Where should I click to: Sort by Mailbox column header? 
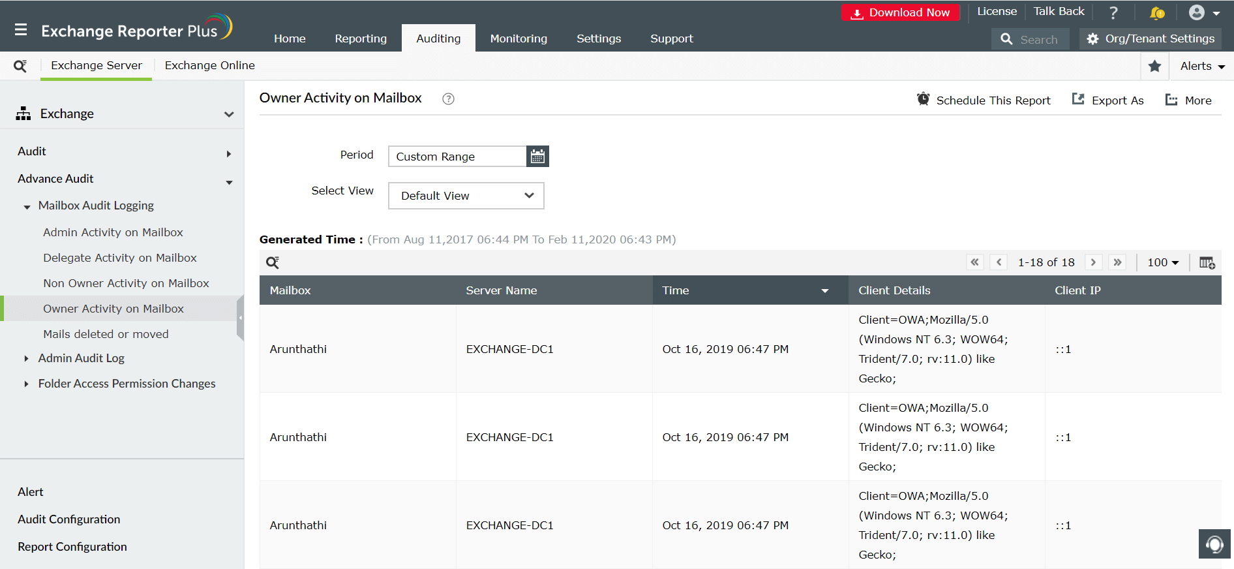(x=290, y=290)
